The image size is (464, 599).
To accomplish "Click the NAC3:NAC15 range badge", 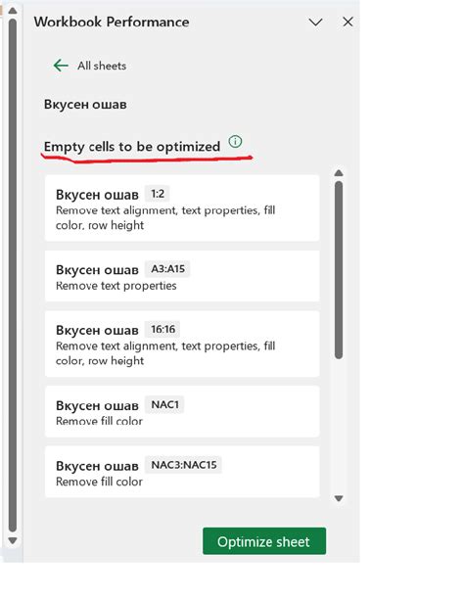I will [x=184, y=465].
